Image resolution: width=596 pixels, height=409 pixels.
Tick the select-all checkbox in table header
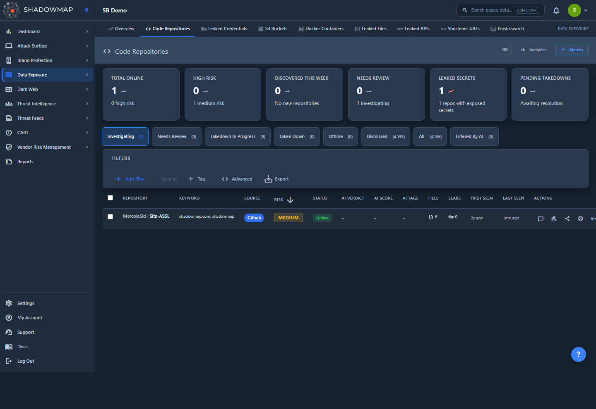tap(110, 198)
